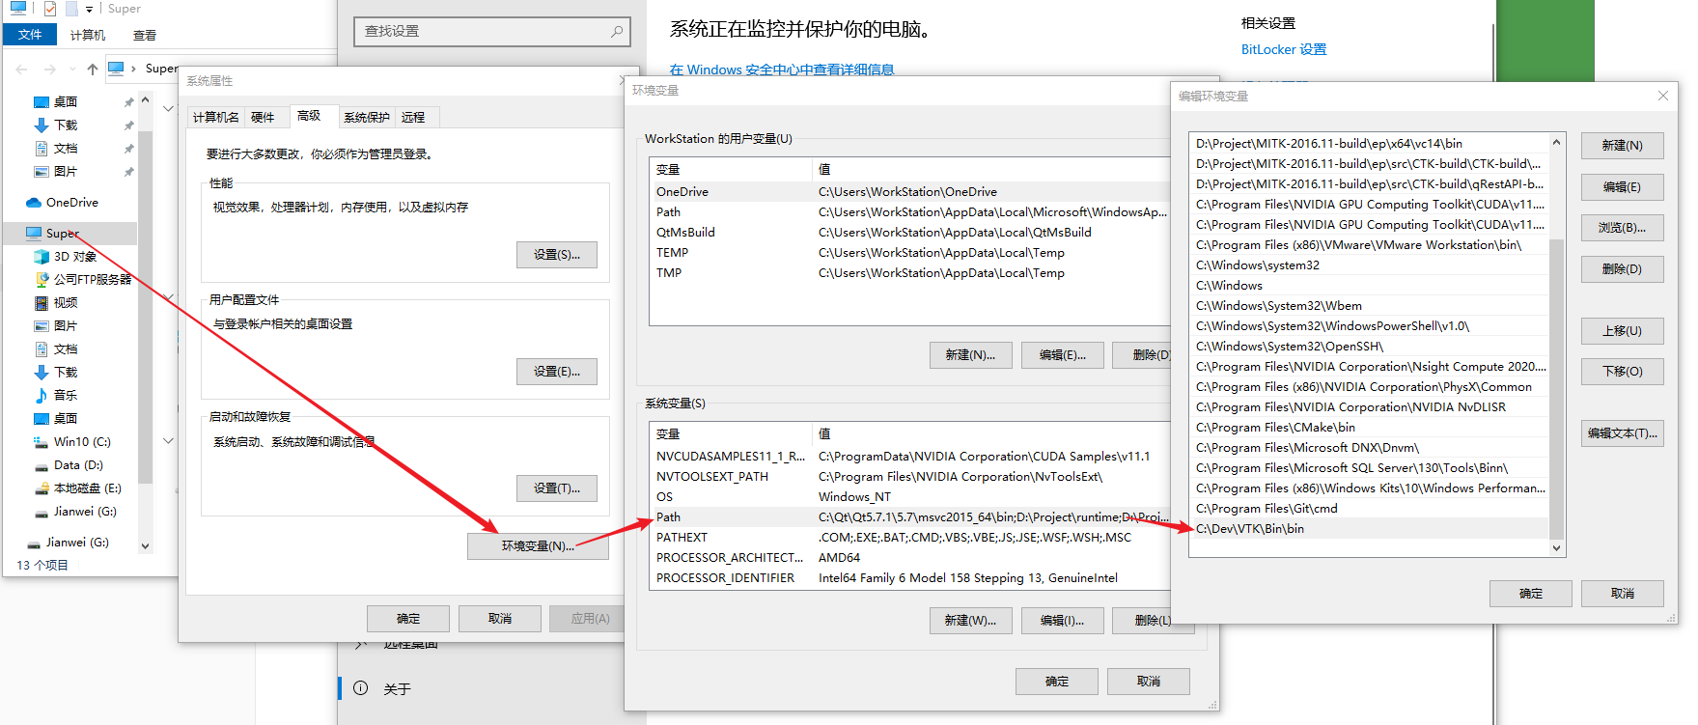The width and height of the screenshot is (1698, 725).
Task: Open the 公司FTP服务器 network location icon
Action: point(41,280)
